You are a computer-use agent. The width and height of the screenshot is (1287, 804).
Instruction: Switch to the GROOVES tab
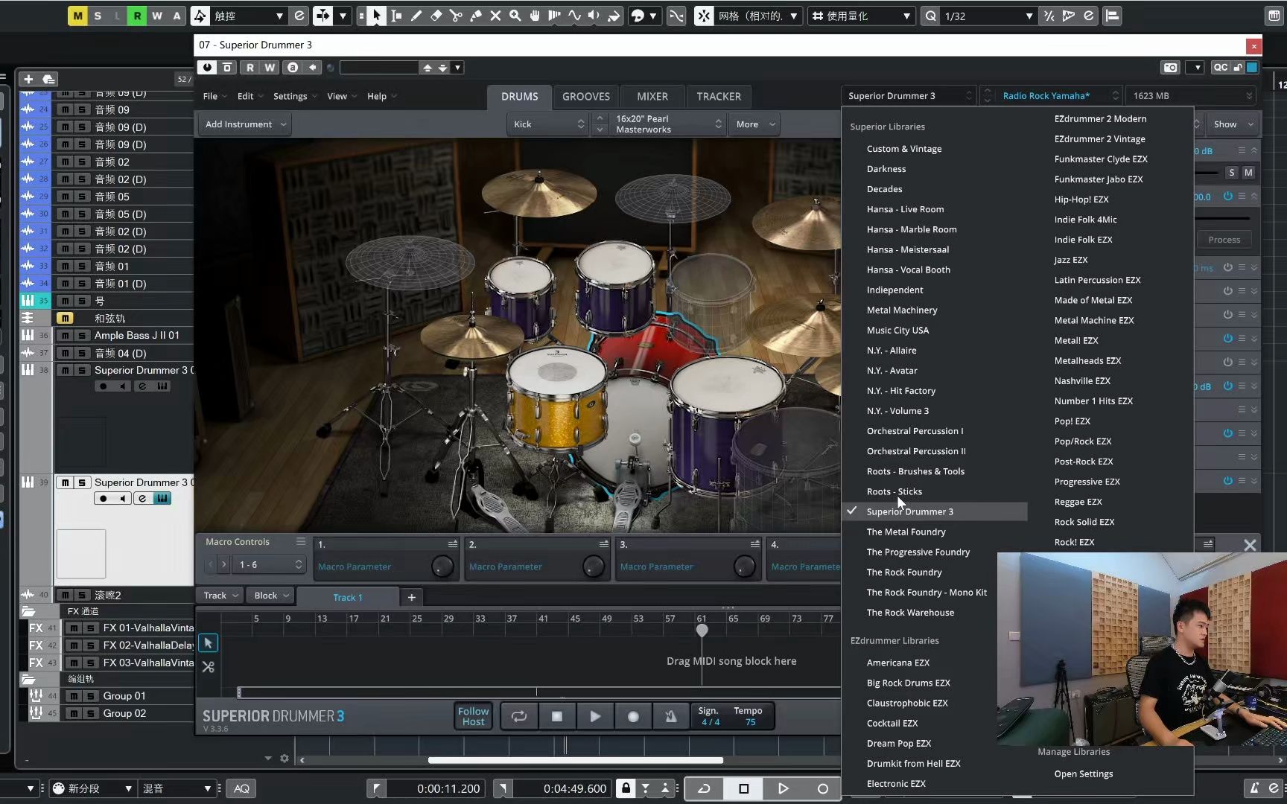coord(585,97)
